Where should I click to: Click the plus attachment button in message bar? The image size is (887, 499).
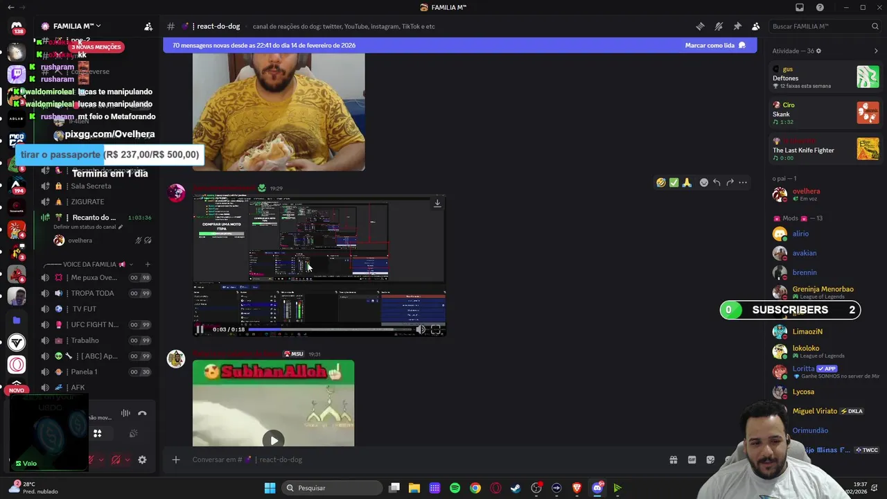(x=176, y=459)
